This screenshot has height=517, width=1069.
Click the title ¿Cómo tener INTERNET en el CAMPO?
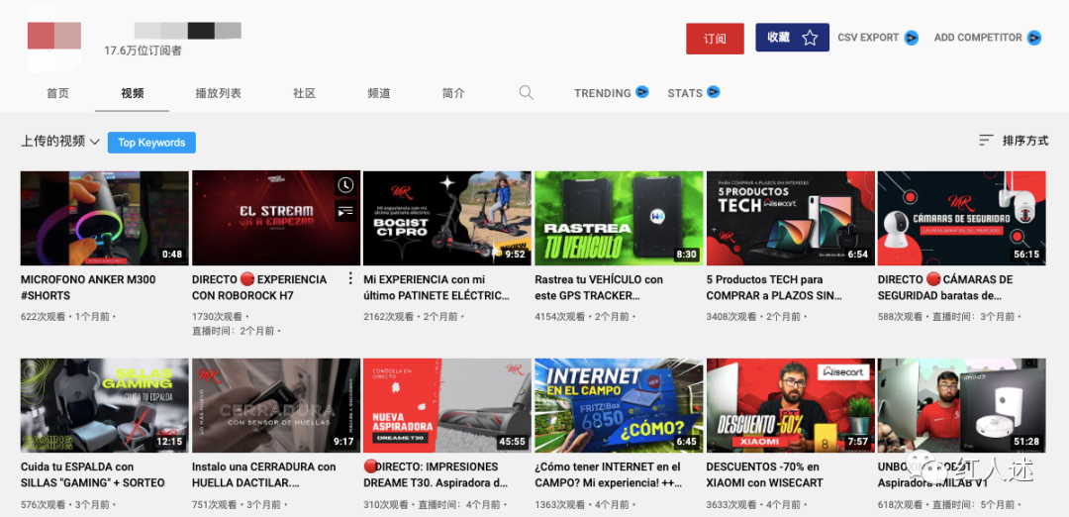[x=608, y=474]
